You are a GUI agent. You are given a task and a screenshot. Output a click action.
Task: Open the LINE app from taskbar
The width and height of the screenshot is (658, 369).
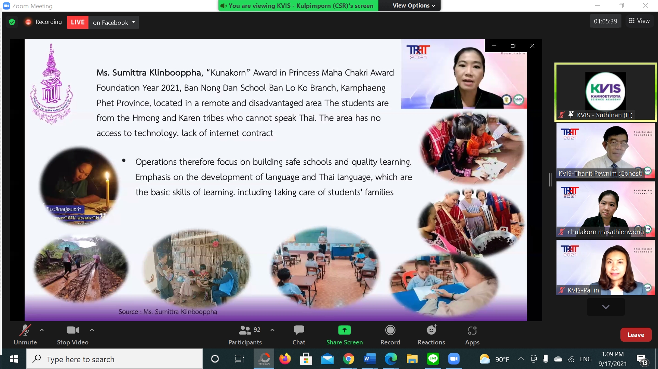(x=433, y=359)
